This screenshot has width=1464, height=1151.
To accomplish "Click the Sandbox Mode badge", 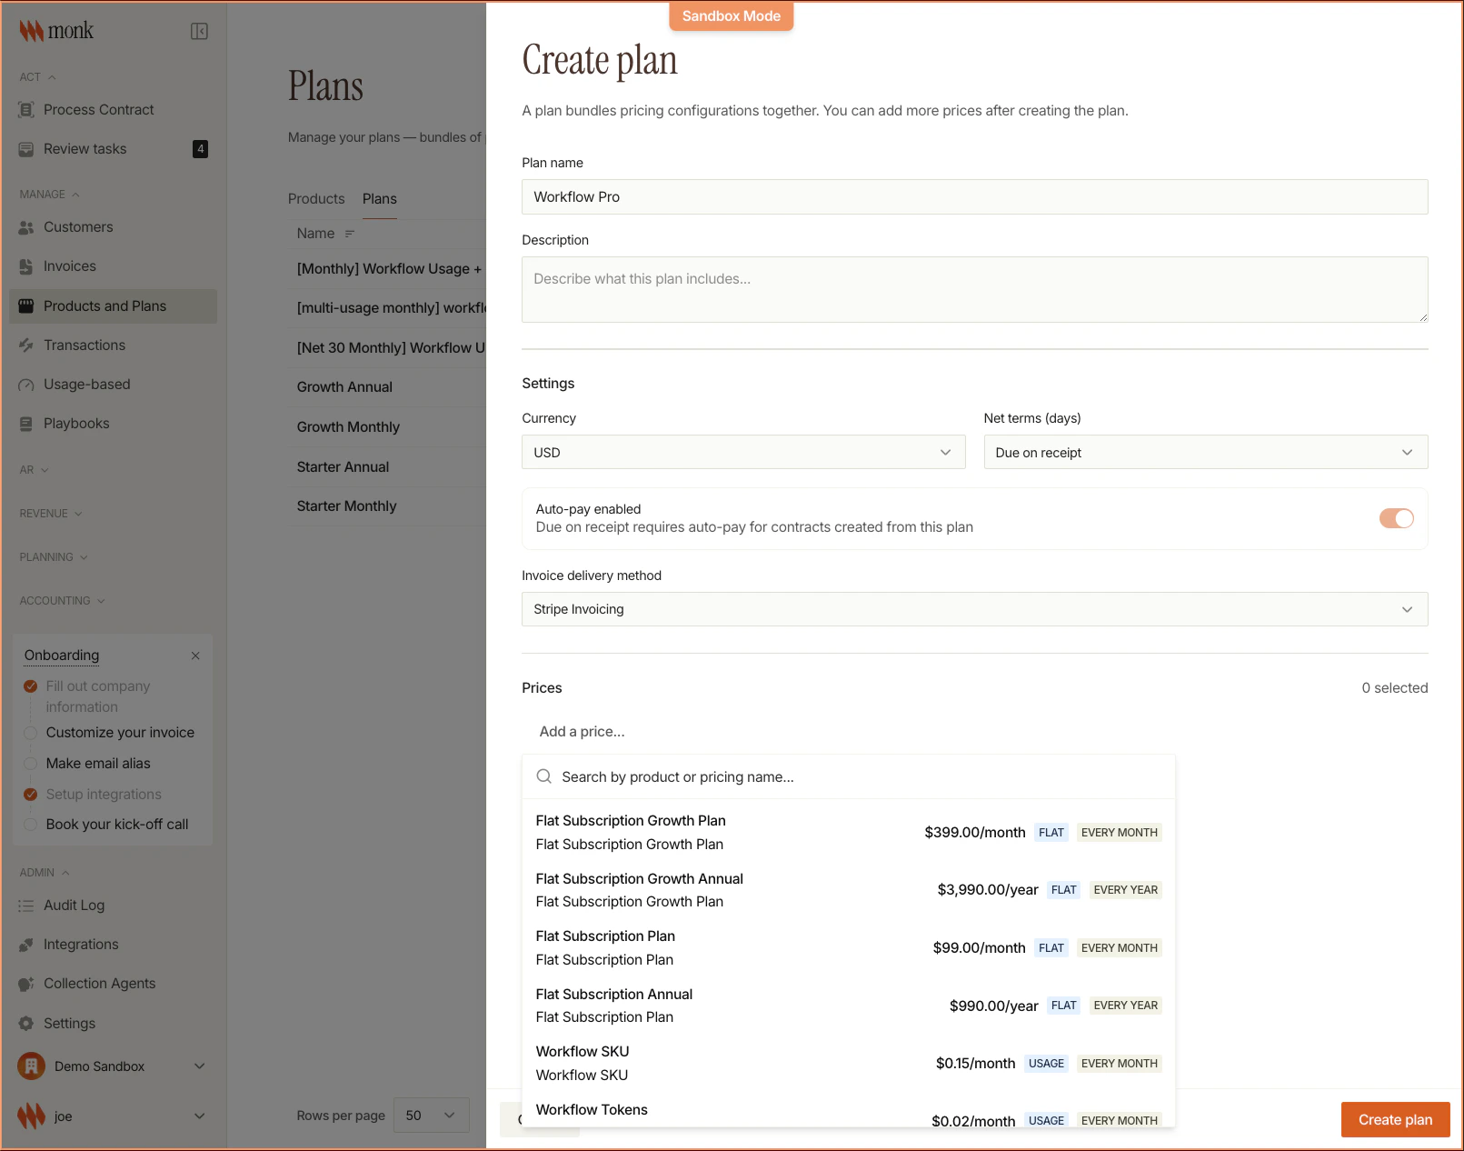I will coord(732,16).
